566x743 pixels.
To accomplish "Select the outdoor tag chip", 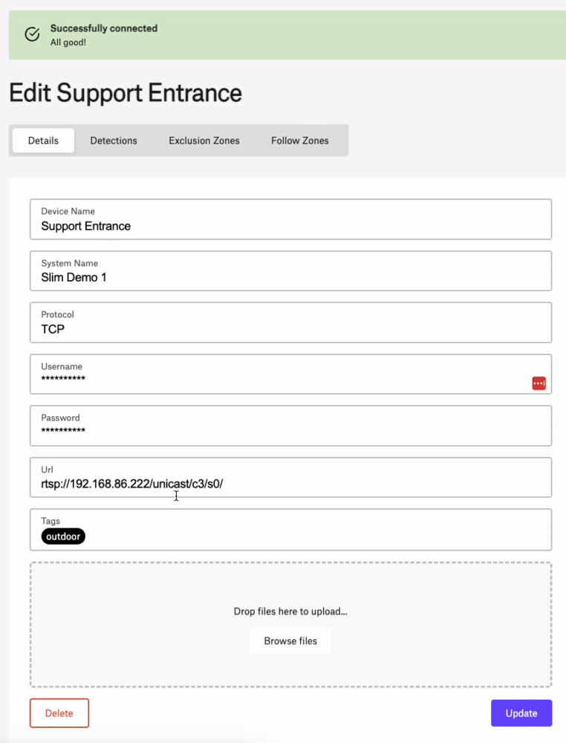I will pyautogui.click(x=63, y=536).
